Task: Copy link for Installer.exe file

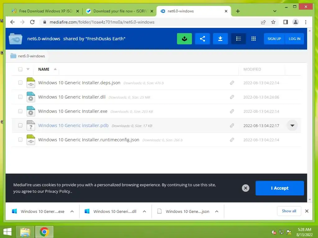Action: tap(232, 111)
